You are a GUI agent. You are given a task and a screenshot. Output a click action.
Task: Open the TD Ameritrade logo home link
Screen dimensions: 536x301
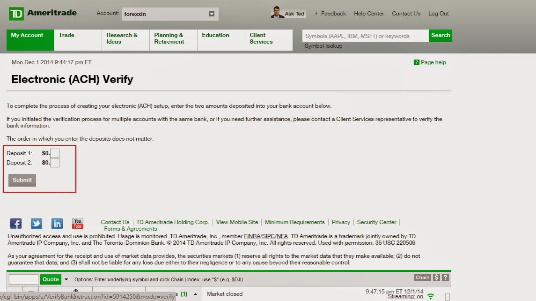click(x=43, y=14)
